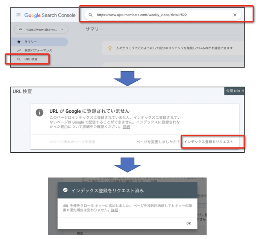Click the info circle icon in the URL status card
Viewport: 263px width, 239px height.
tap(40, 112)
